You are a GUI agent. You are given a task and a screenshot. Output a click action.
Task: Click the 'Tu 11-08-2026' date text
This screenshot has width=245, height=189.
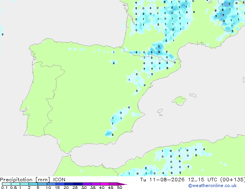[x=162, y=180]
